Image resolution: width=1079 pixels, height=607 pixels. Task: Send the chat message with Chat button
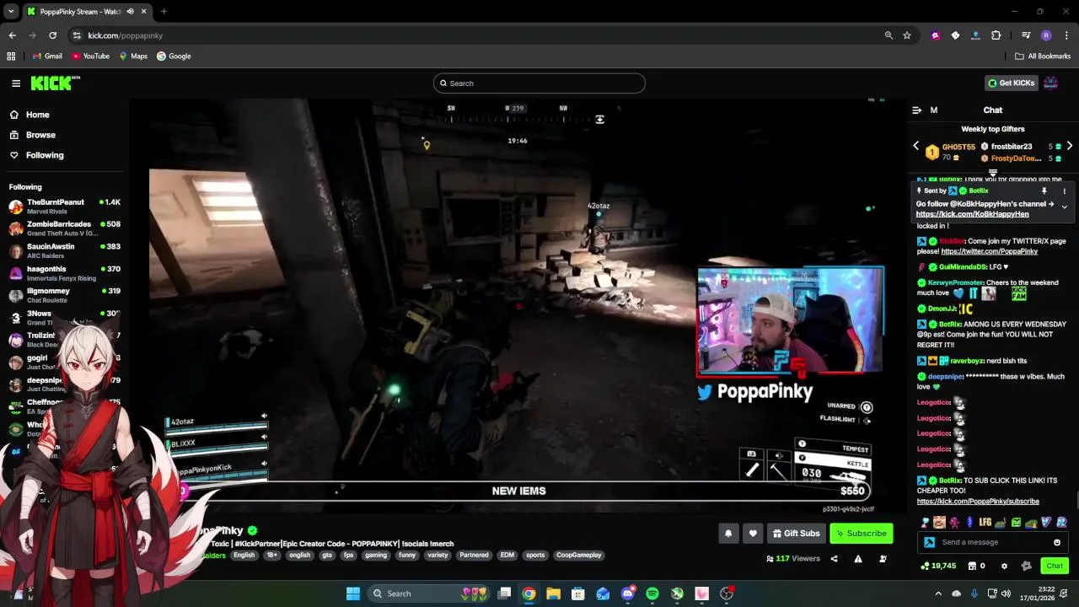pyautogui.click(x=1055, y=566)
